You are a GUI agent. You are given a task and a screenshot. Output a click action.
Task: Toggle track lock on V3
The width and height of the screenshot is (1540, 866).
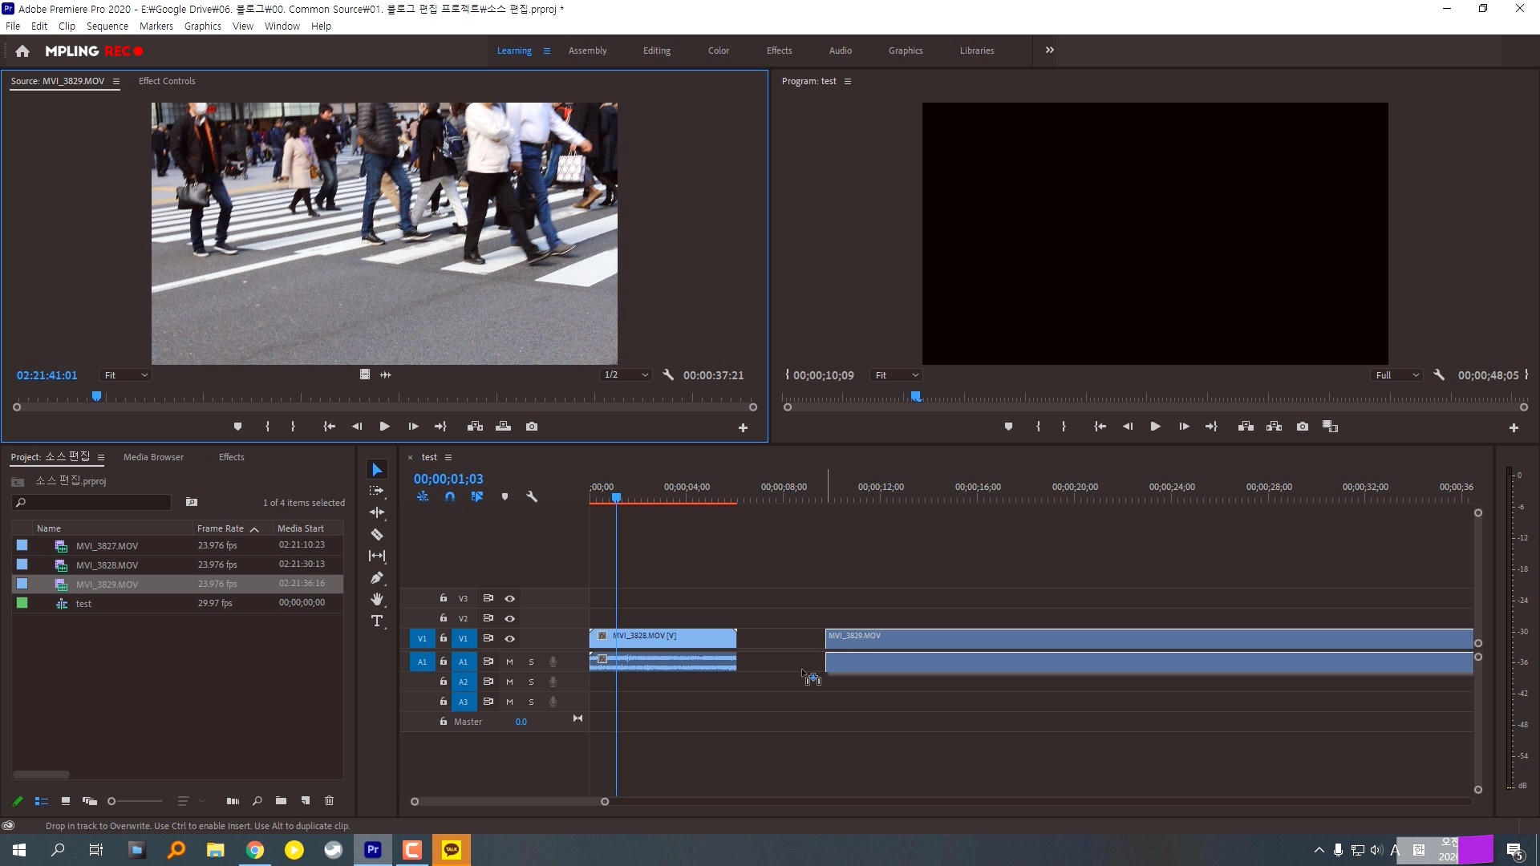click(x=443, y=598)
